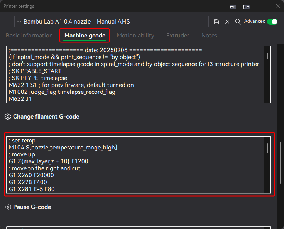Click the gear icon next to Pause G-code
Screen dimensions: 284x229
[x=8, y=207]
